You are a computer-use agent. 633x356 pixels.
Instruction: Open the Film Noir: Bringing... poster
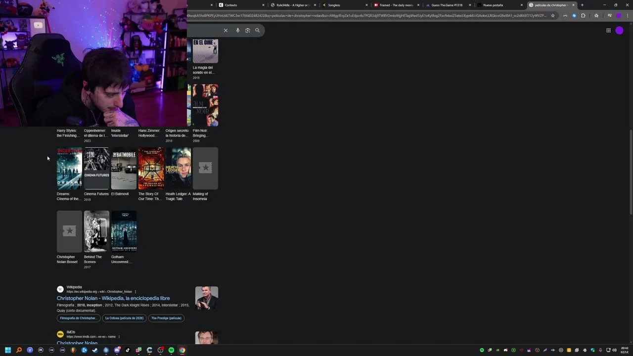point(205,105)
